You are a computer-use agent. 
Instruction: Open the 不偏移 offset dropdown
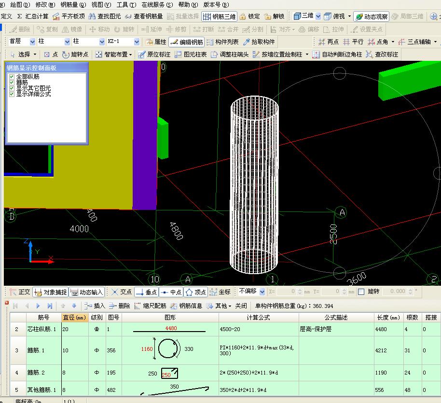click(262, 292)
